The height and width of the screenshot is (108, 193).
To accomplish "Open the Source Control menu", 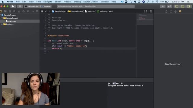I will pos(91,2).
